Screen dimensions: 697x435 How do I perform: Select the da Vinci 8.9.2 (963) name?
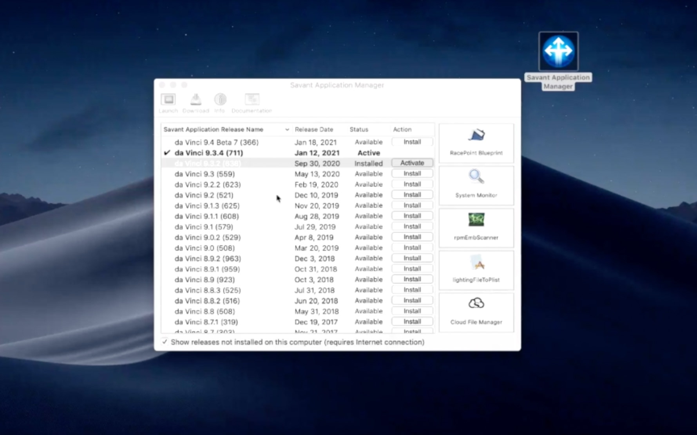click(208, 258)
